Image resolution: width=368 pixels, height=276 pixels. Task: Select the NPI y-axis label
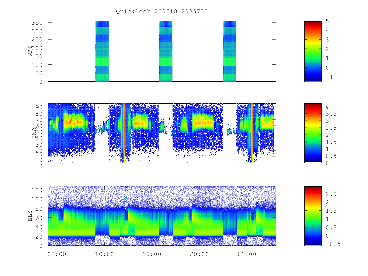click(x=30, y=51)
